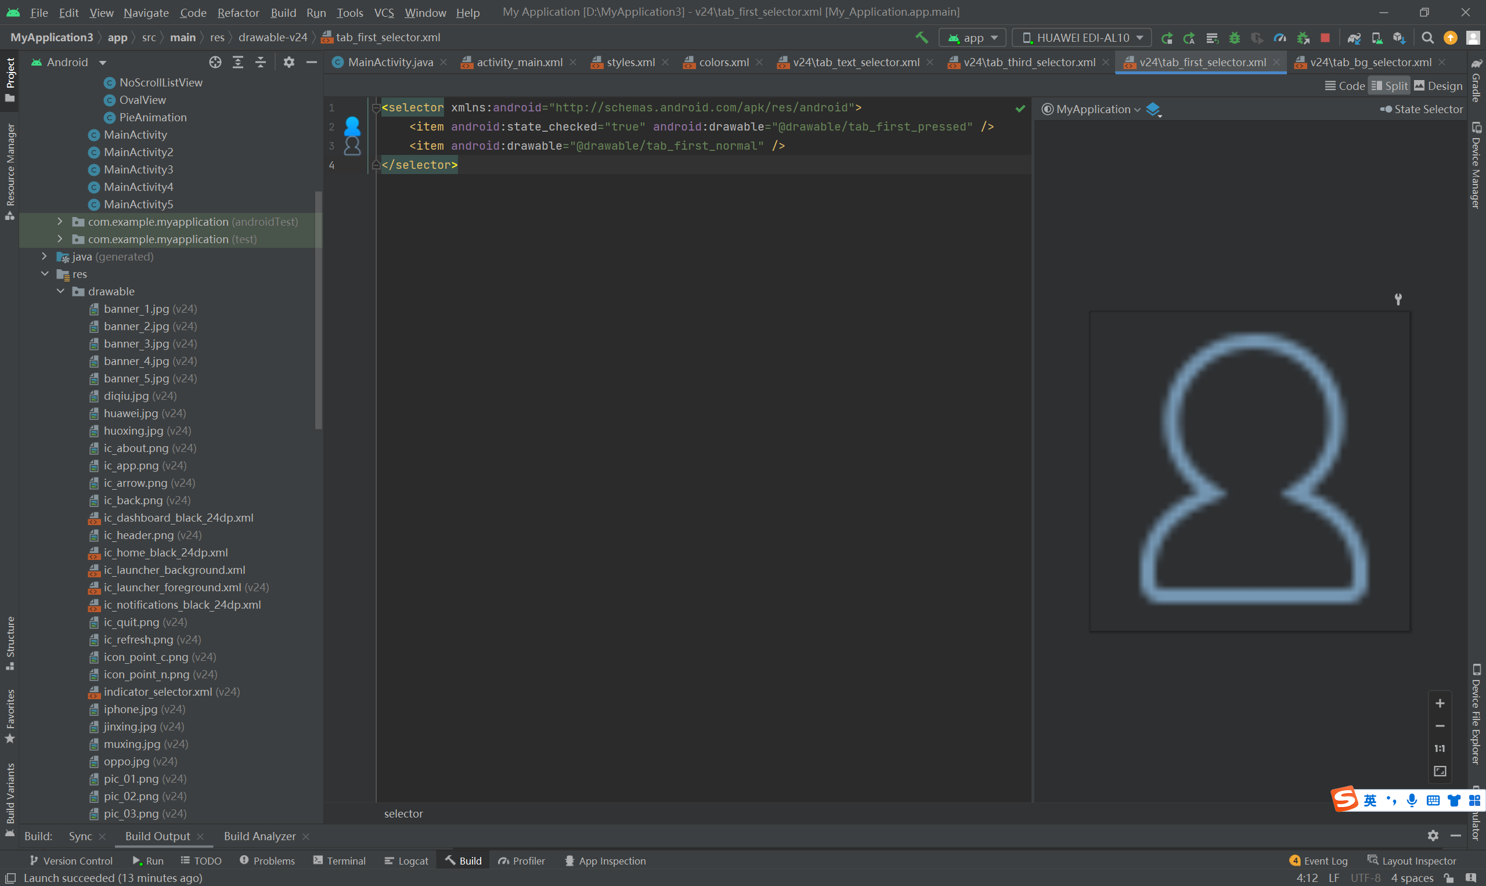Open the Event Log panel
Screen dimensions: 1486x886
tap(1319, 860)
